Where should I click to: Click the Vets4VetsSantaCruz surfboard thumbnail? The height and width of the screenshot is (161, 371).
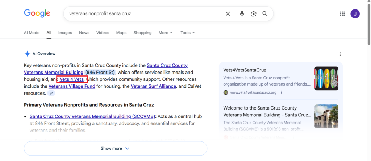[x=326, y=78]
